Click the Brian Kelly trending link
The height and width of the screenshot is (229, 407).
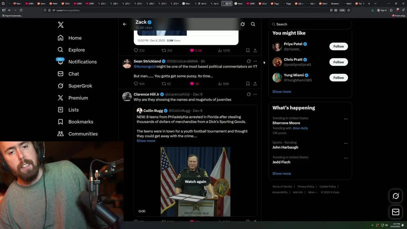[x=300, y=128]
